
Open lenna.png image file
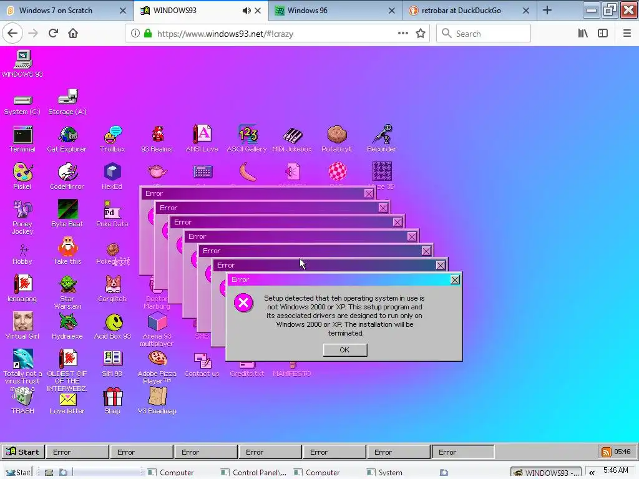22,288
